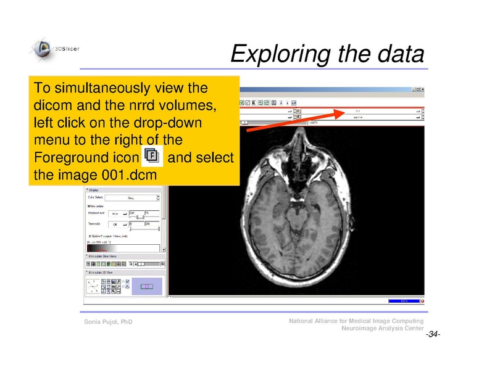The width and height of the screenshot is (479, 370).
Task: Click the histogram gradient display
Action: [123, 248]
